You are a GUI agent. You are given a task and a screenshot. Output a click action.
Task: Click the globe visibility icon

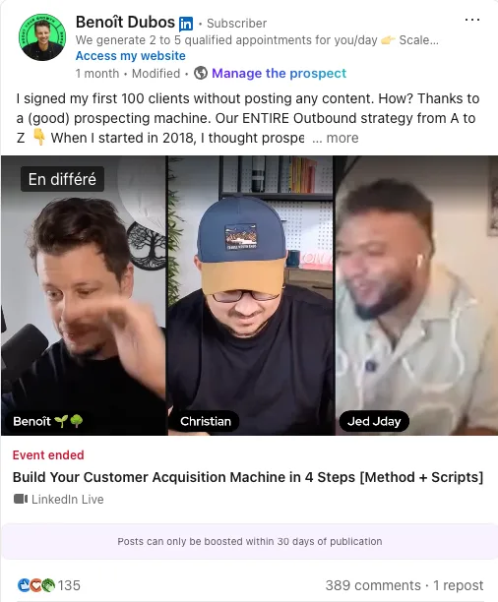coord(200,73)
